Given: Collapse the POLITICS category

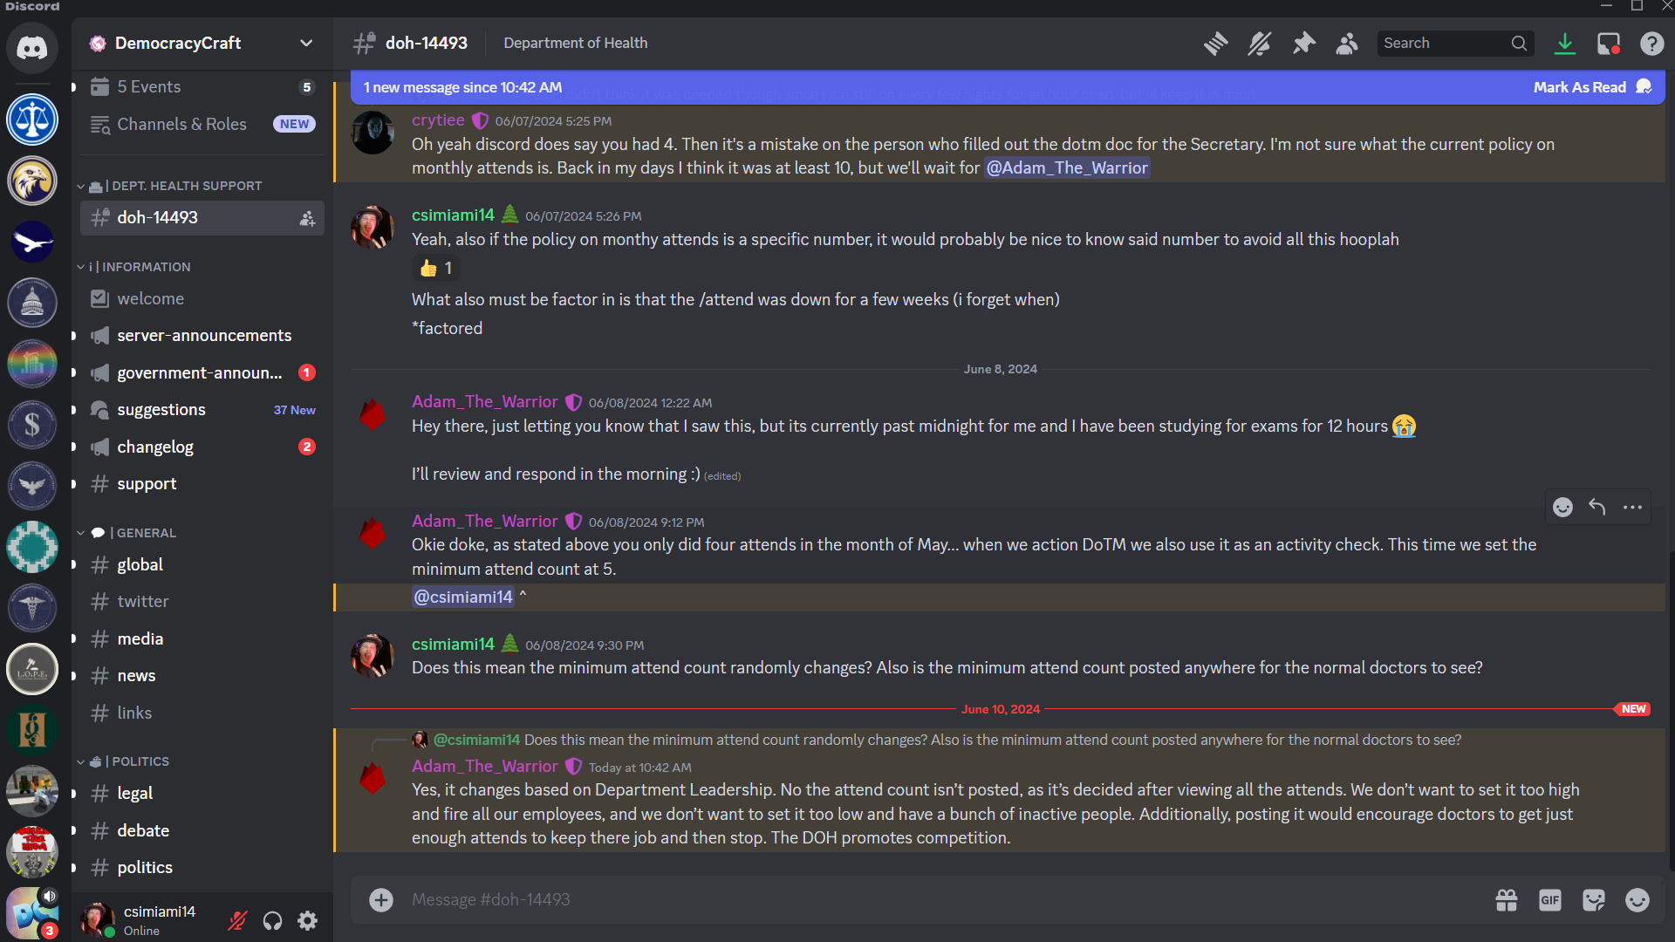Looking at the screenshot, I should click(x=124, y=761).
